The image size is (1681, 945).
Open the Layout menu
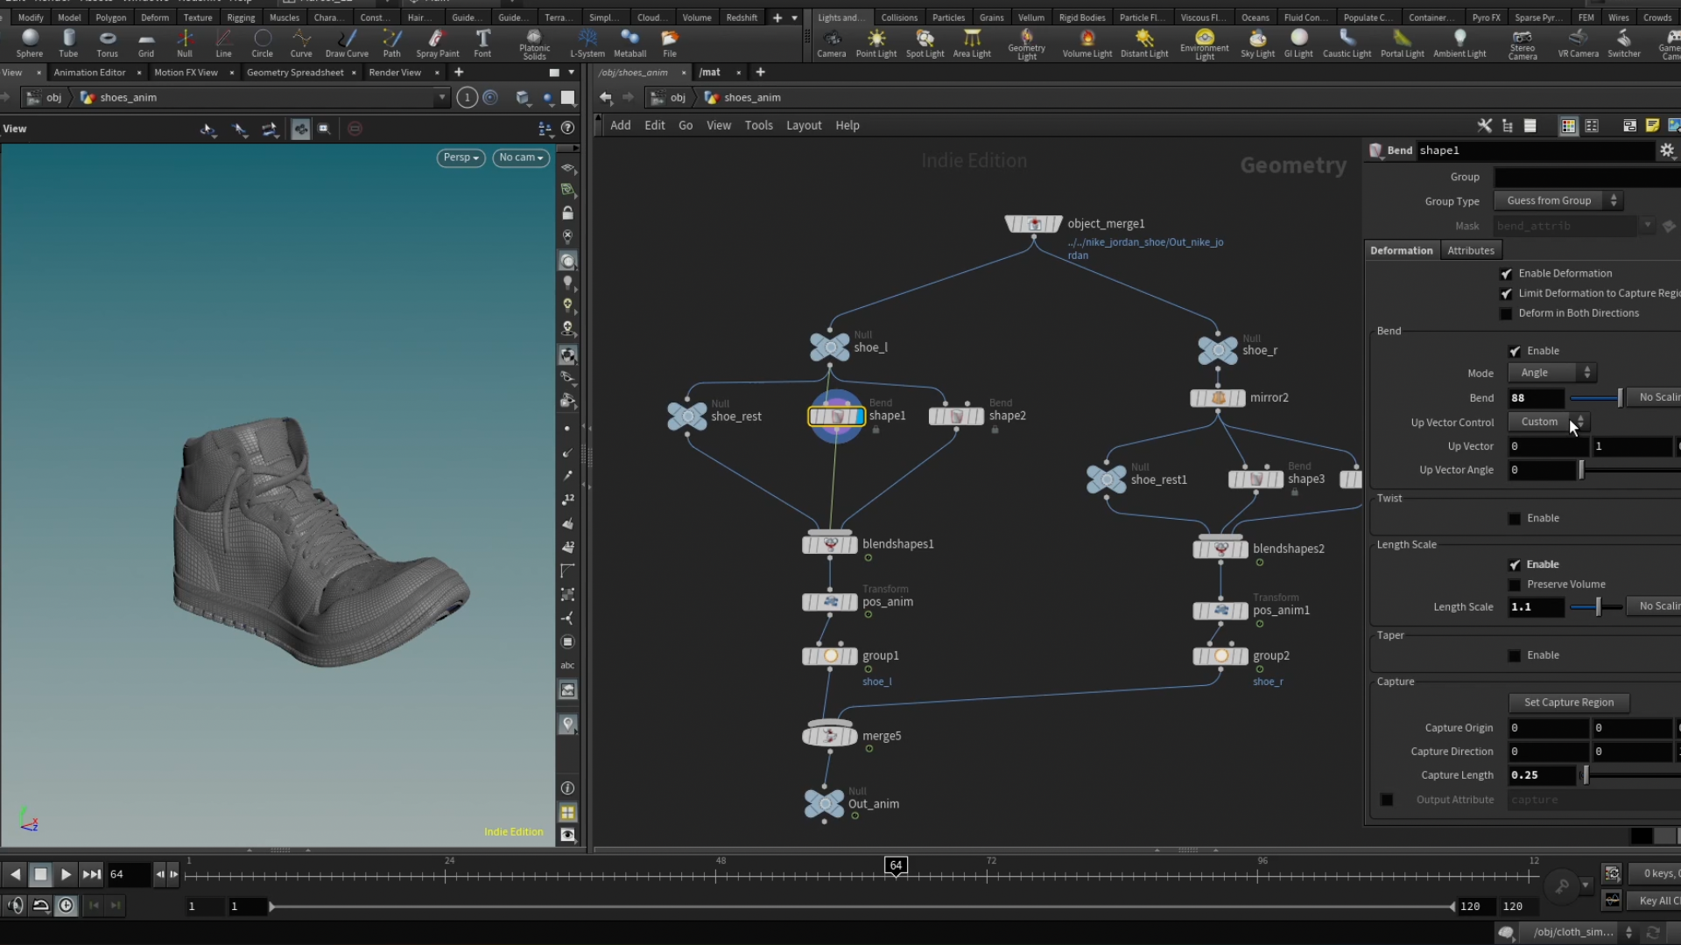tap(803, 125)
